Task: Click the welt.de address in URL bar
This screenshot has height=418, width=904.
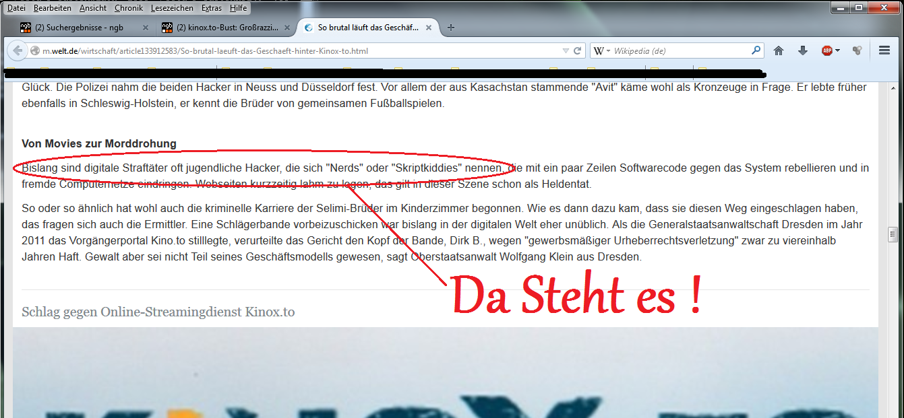Action: tap(202, 51)
